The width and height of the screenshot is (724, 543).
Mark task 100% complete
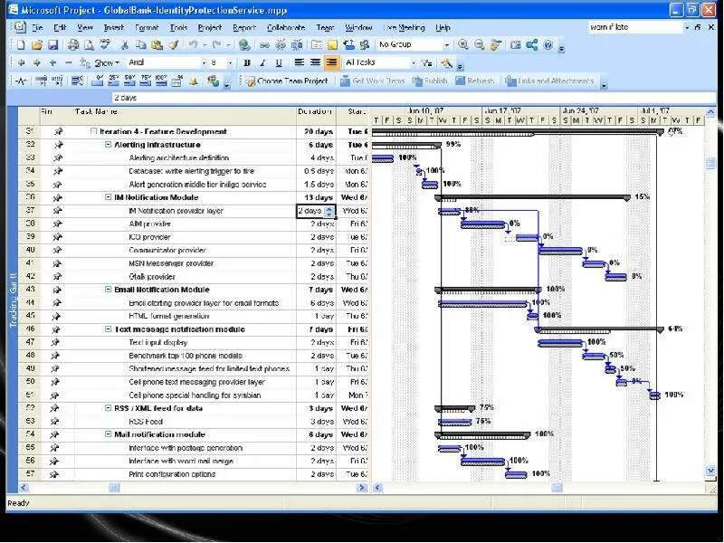click(x=161, y=81)
